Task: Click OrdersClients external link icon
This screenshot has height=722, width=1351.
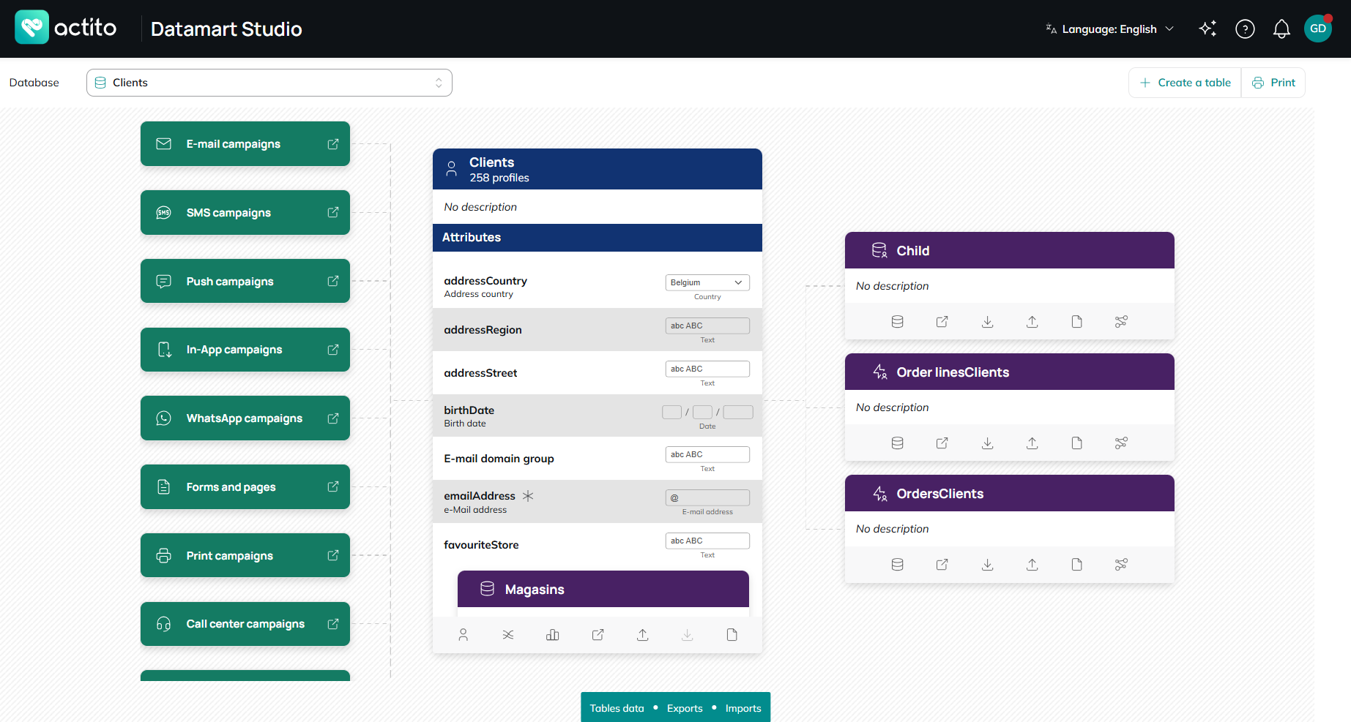Action: 942,565
